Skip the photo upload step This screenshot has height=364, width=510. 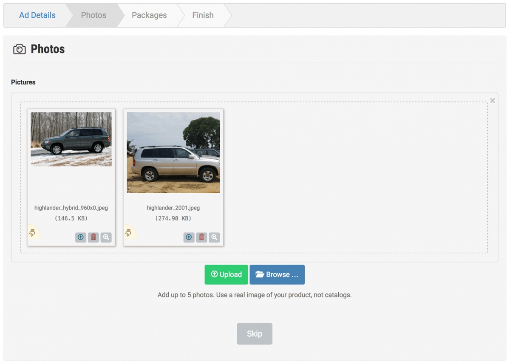[x=255, y=334]
